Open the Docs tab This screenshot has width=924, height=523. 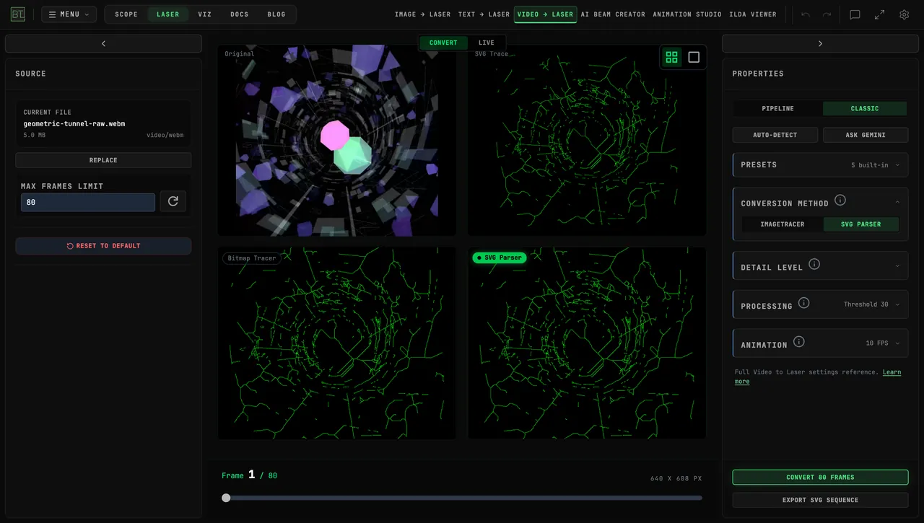click(x=240, y=14)
